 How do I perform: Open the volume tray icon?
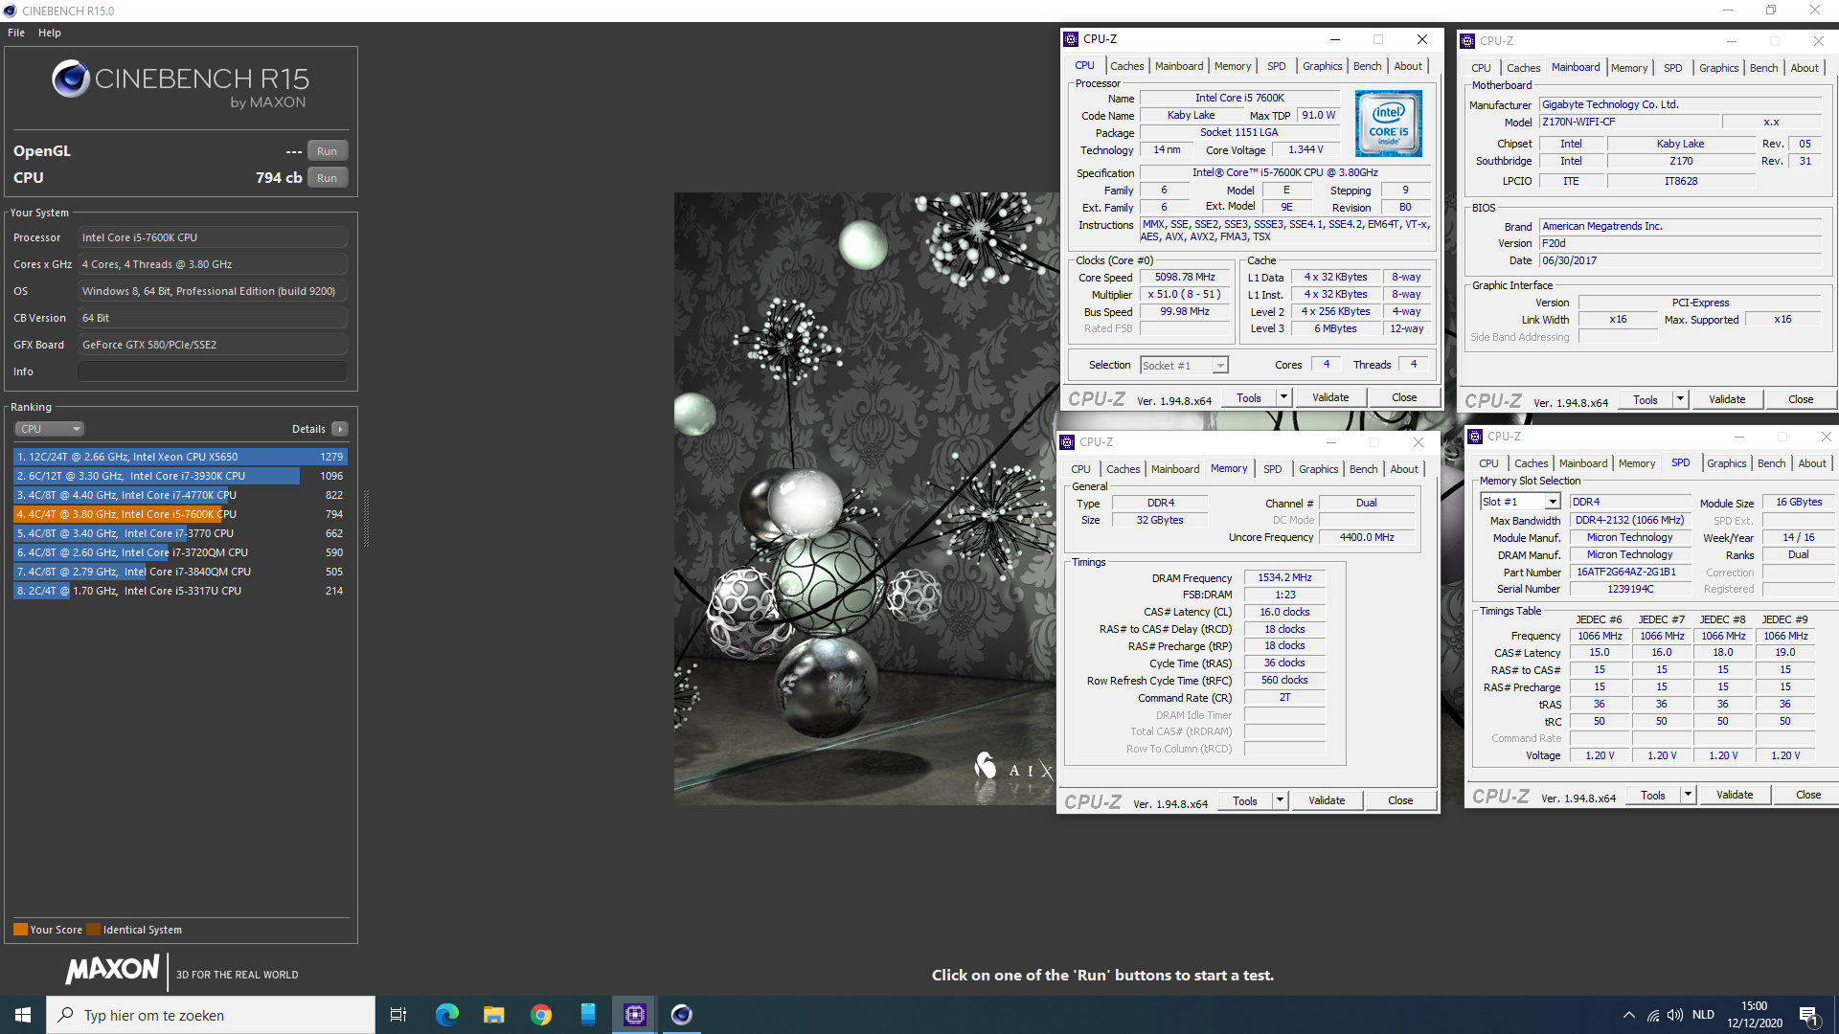(1675, 1015)
